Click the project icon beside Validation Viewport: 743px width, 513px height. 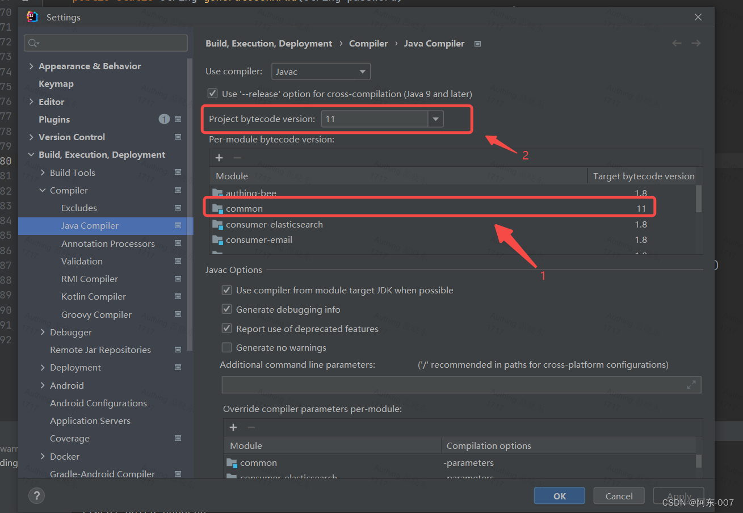click(x=178, y=261)
